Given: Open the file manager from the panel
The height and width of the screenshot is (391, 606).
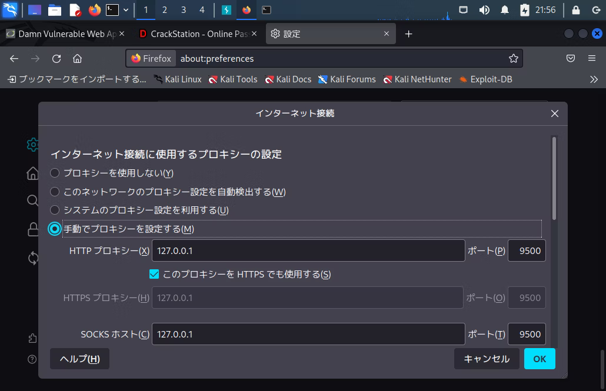Looking at the screenshot, I should point(55,9).
